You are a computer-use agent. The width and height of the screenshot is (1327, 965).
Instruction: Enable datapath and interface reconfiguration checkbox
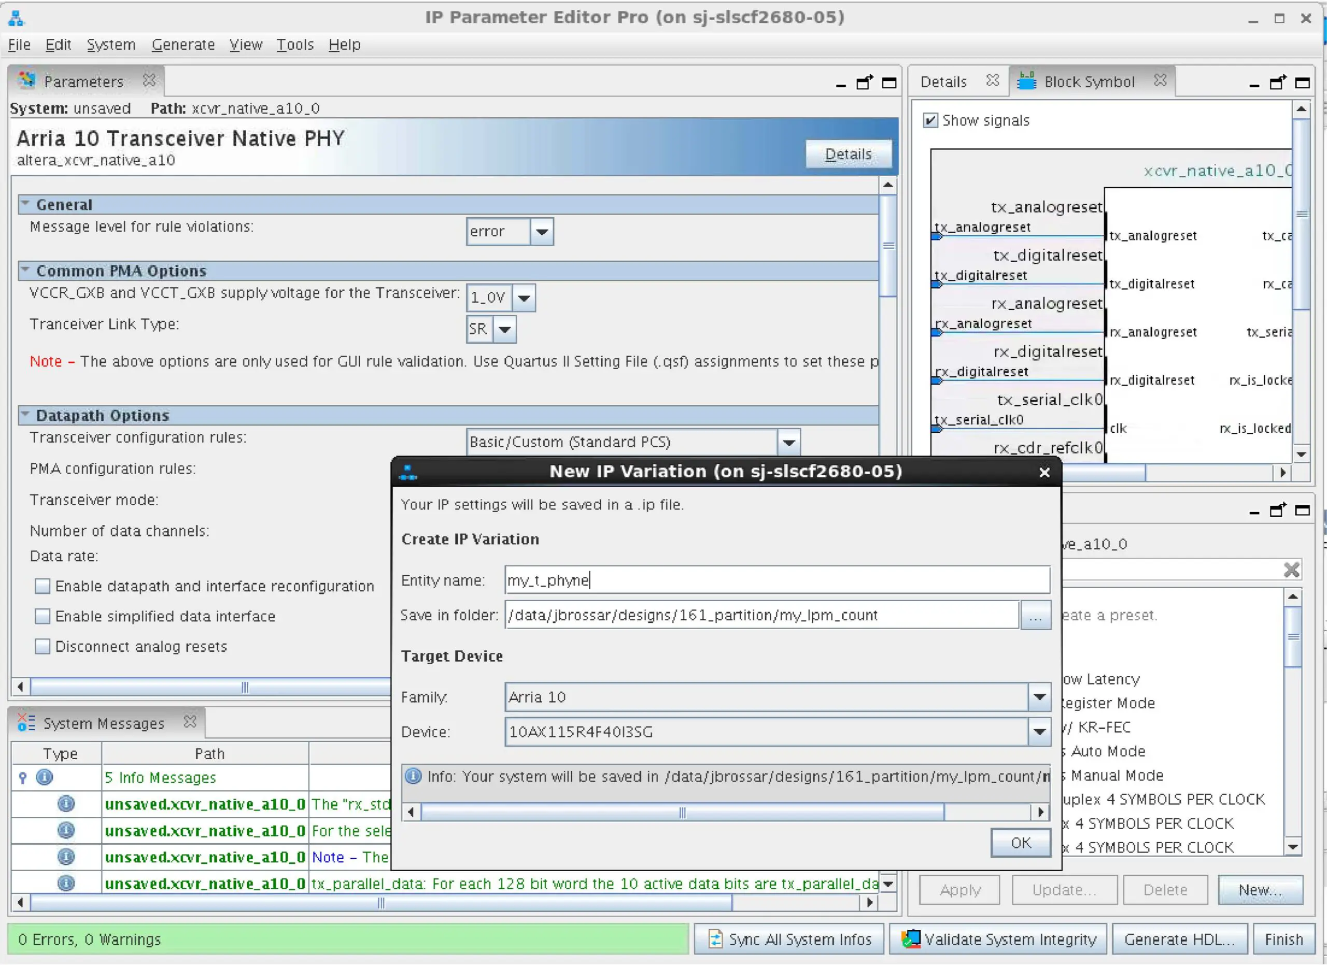43,586
